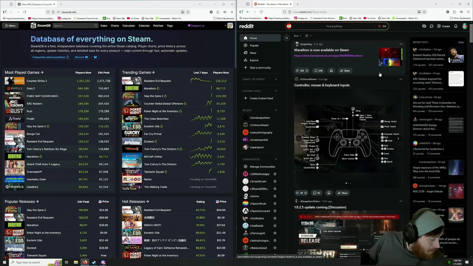Collapse the Reddit sidebar with the hamburger toggle

286,38
